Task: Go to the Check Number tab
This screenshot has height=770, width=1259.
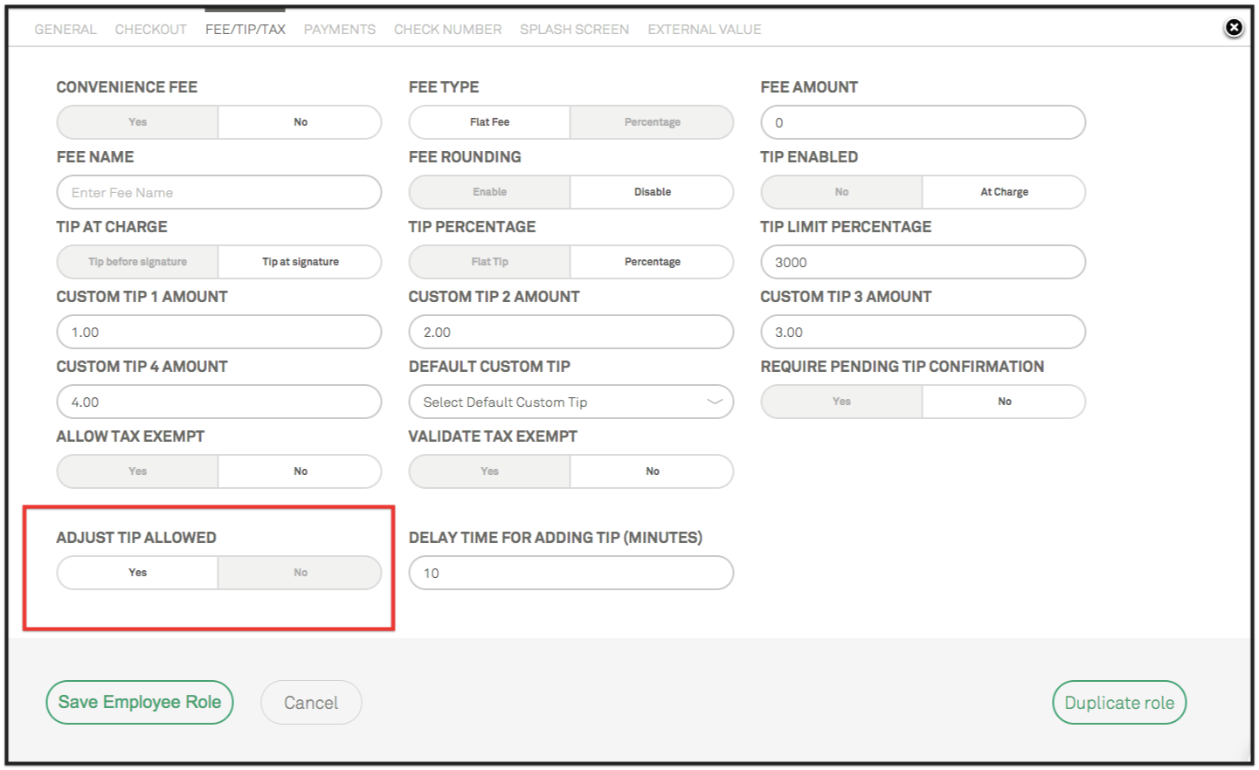Action: click(448, 30)
